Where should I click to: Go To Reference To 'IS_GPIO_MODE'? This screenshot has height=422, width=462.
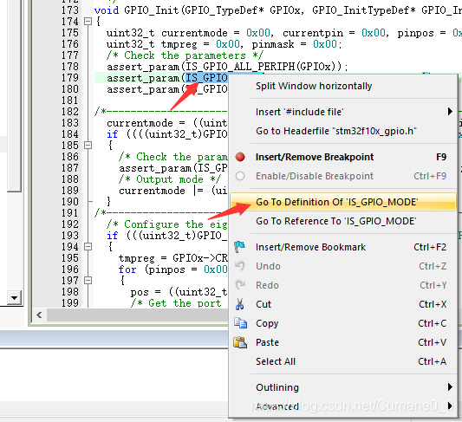click(x=343, y=221)
